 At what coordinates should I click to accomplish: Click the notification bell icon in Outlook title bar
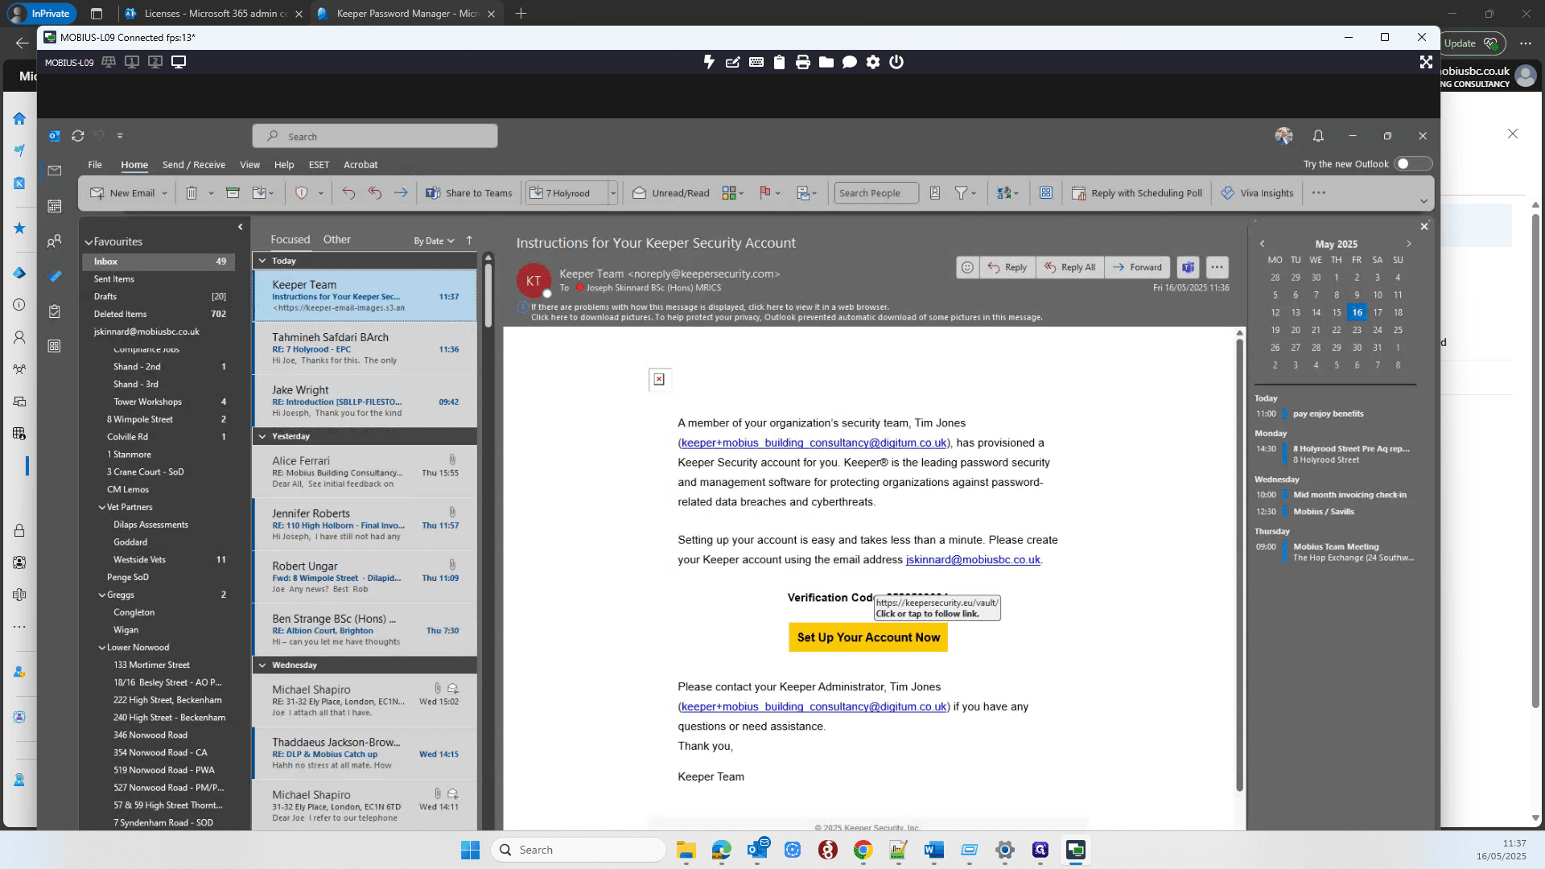[1318, 136]
